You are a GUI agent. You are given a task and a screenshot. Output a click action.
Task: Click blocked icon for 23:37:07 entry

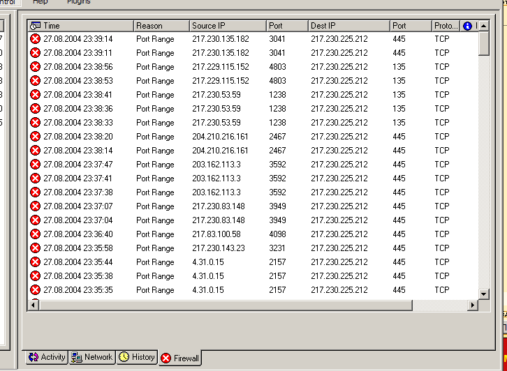tap(35, 206)
